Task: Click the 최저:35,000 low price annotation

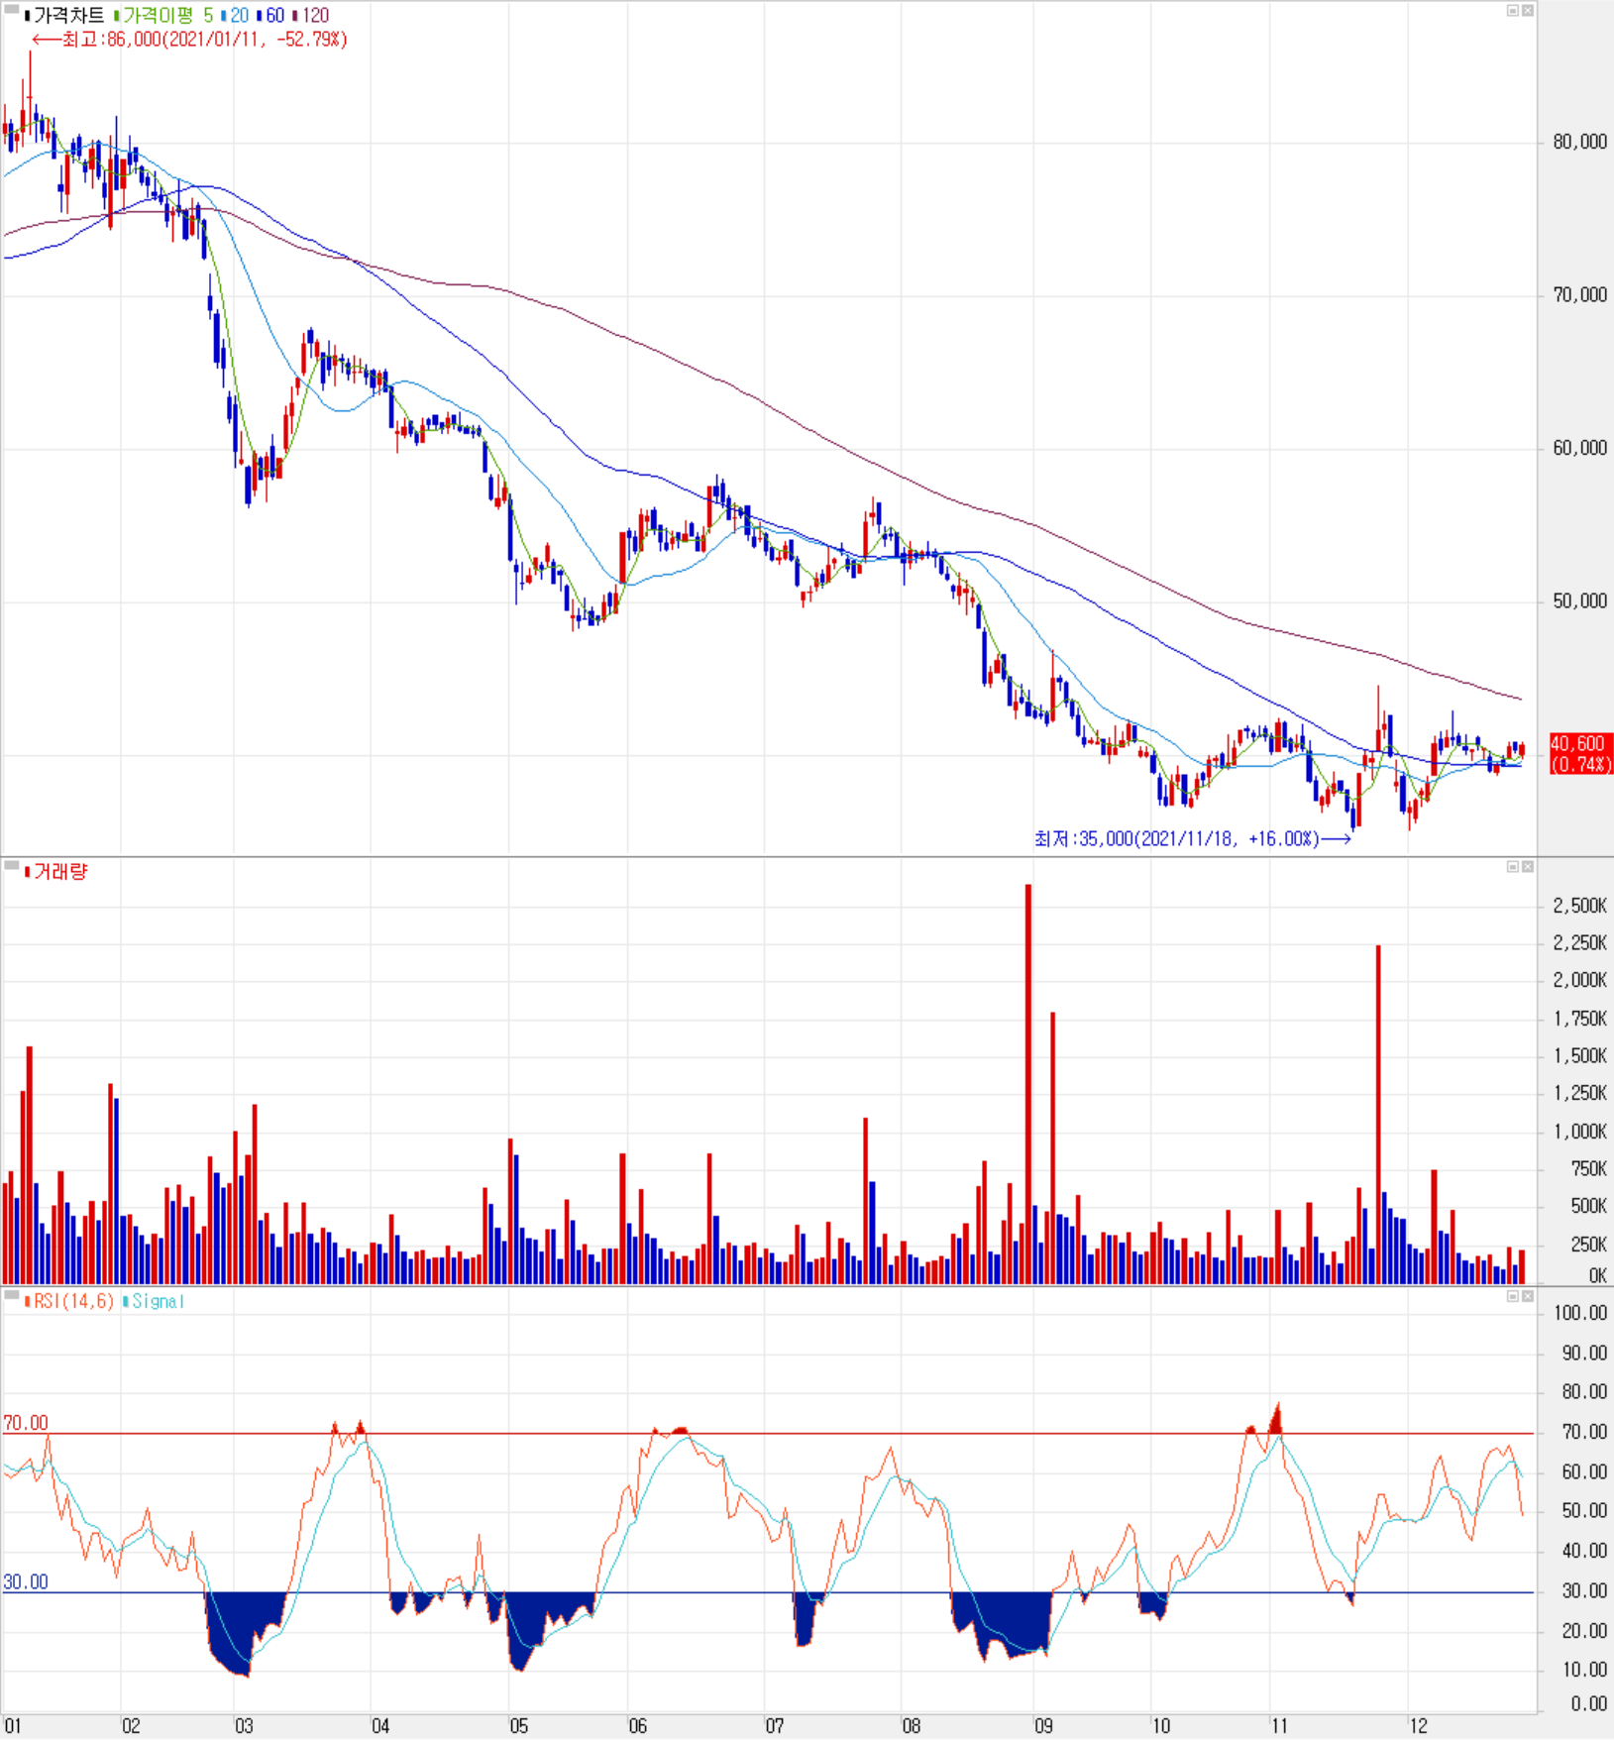Action: [1192, 839]
